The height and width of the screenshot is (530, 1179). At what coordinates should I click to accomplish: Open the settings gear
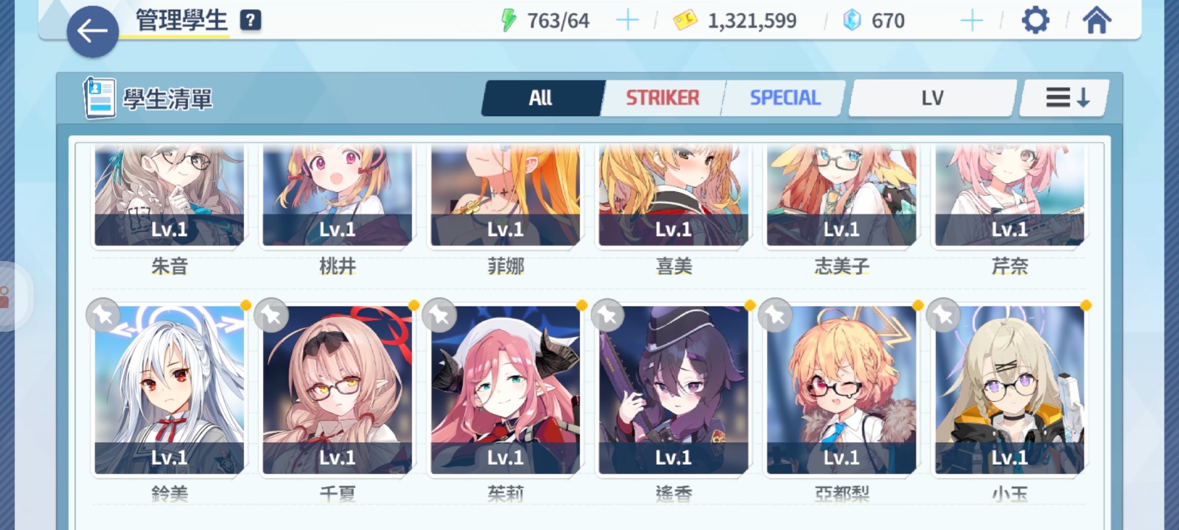point(1035,21)
